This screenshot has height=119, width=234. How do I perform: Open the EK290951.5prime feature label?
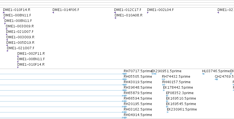click(x=166, y=71)
